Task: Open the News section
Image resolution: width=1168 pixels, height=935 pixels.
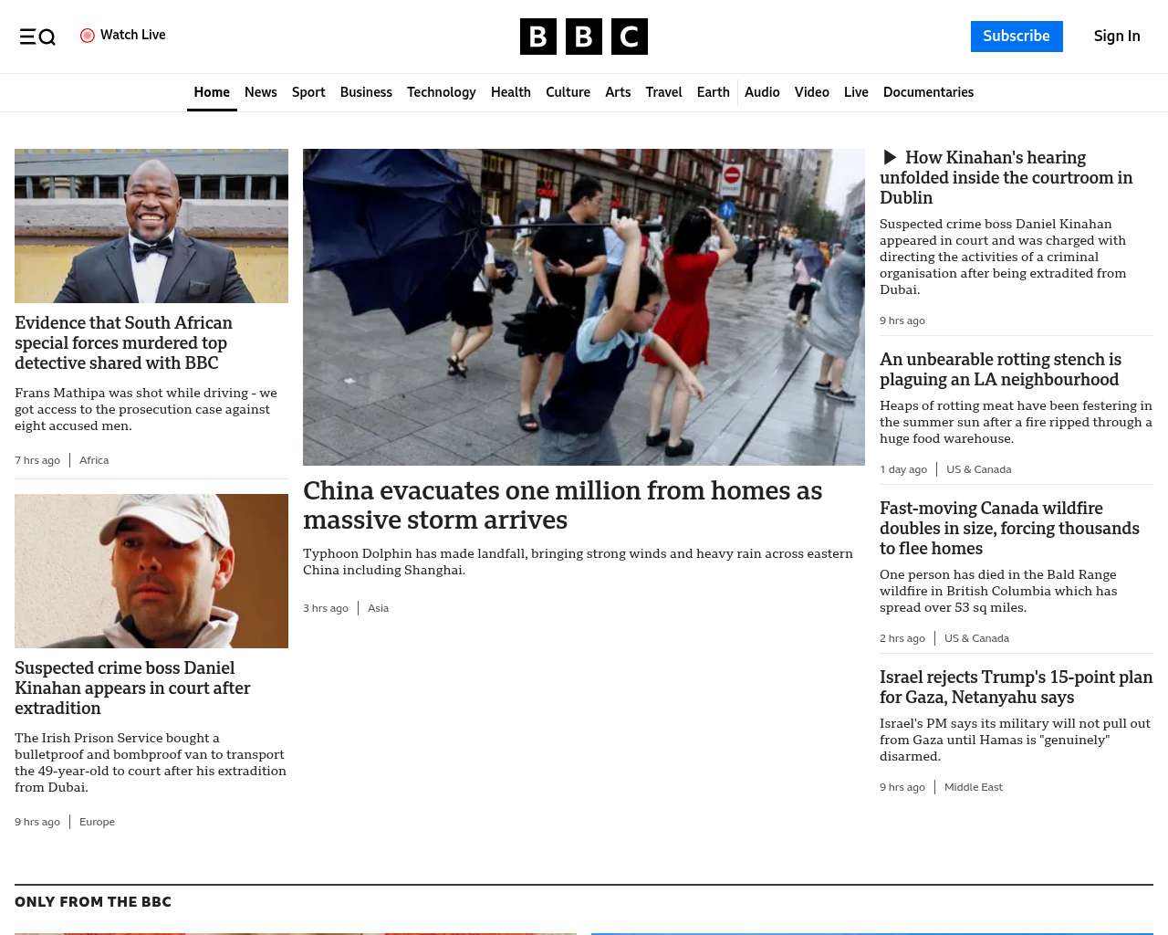Action: tap(261, 92)
